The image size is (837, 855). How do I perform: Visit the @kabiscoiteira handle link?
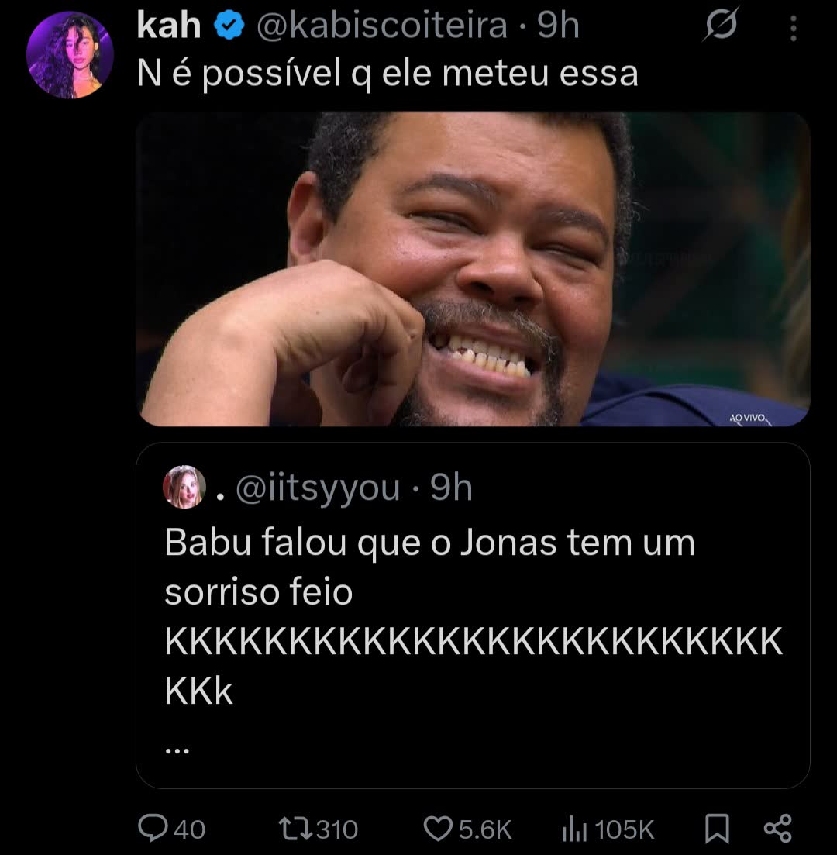(x=382, y=26)
